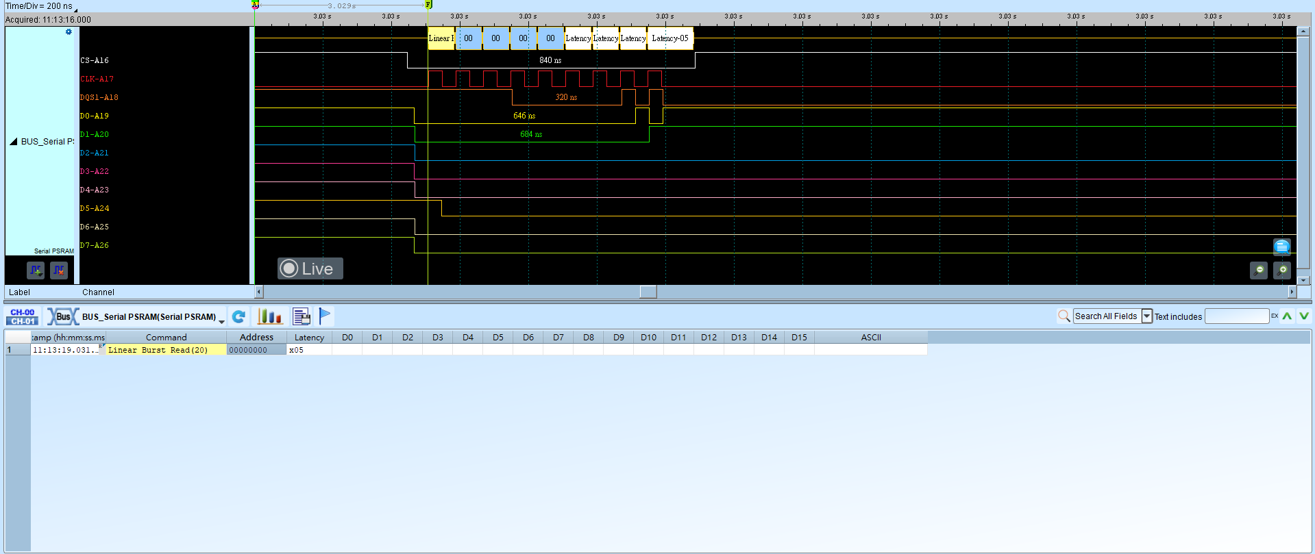Open the bus settings gear icon
The width and height of the screenshot is (1315, 554).
(x=69, y=32)
